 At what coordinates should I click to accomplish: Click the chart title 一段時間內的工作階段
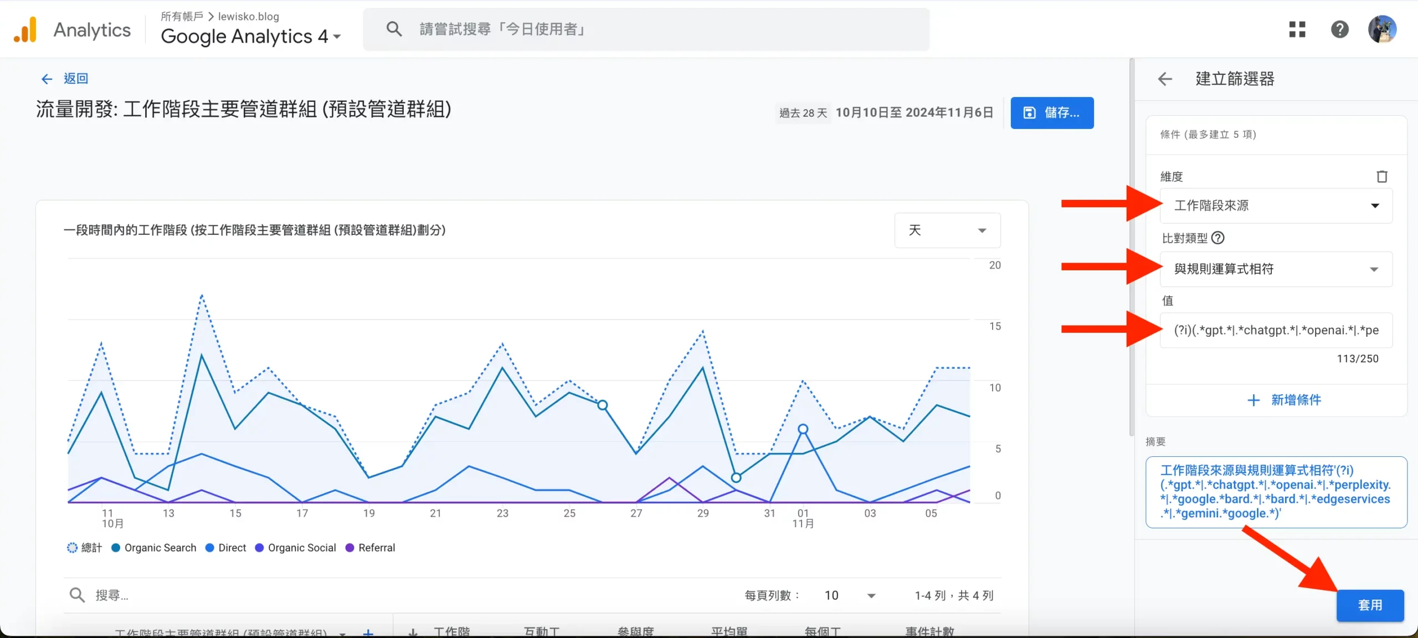point(255,230)
